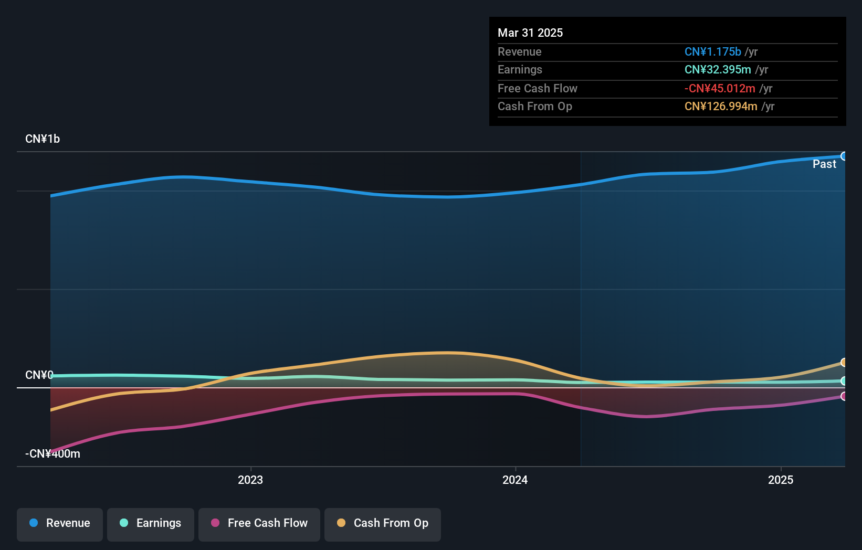The image size is (862, 550).
Task: Click the CN¥1.175b revenue value
Action: coord(712,51)
